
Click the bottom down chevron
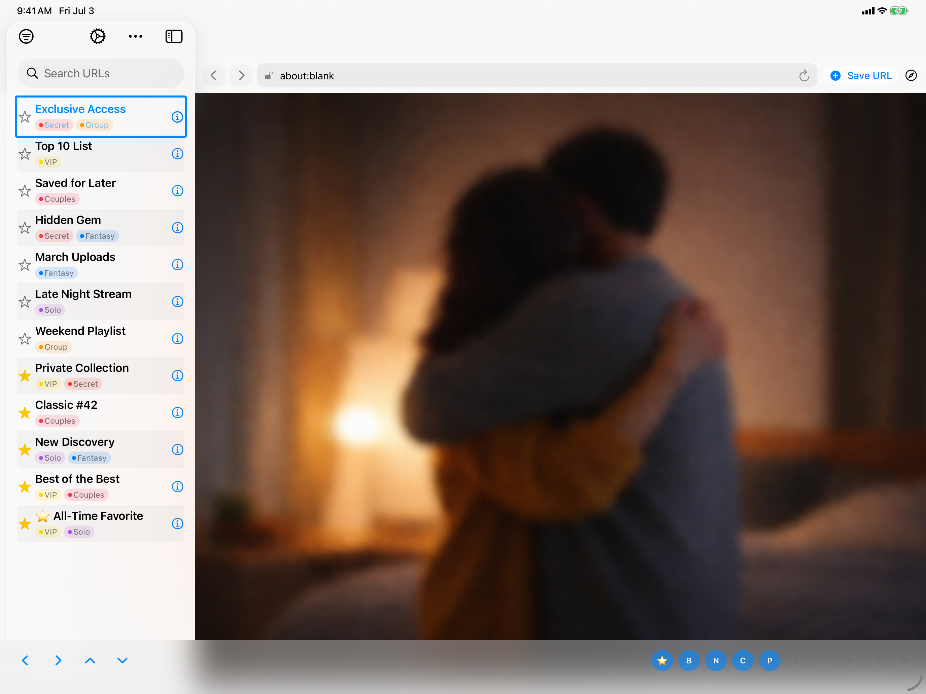point(122,660)
